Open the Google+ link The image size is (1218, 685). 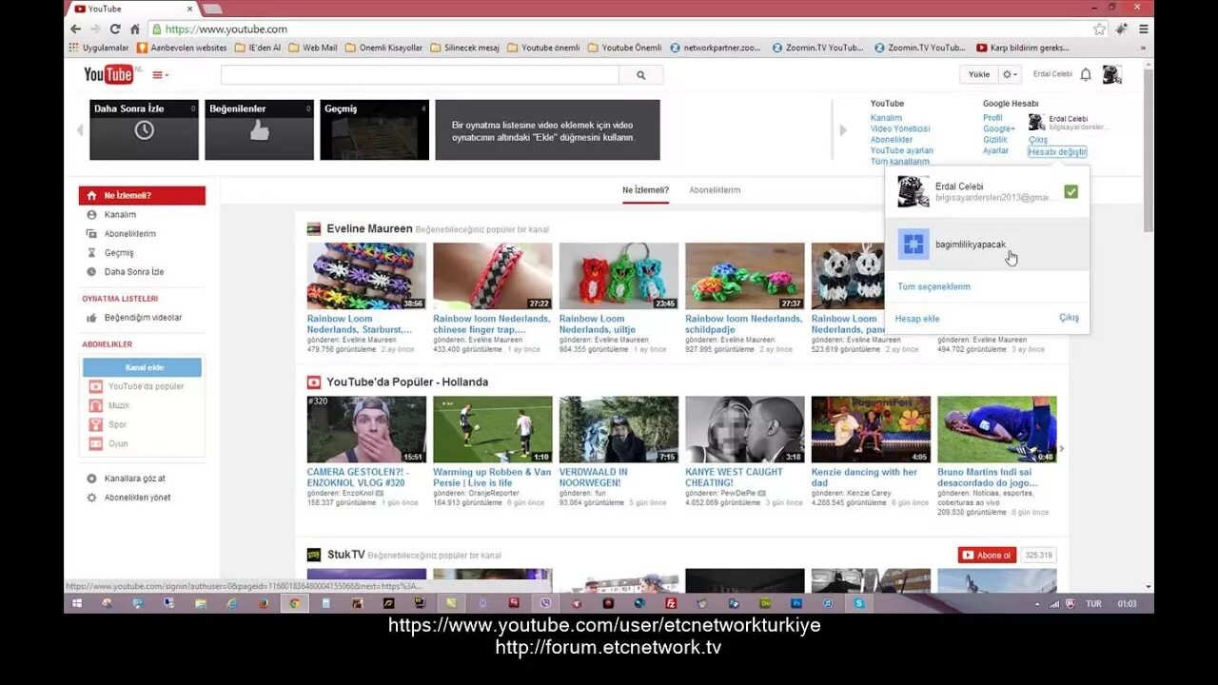[x=999, y=128]
